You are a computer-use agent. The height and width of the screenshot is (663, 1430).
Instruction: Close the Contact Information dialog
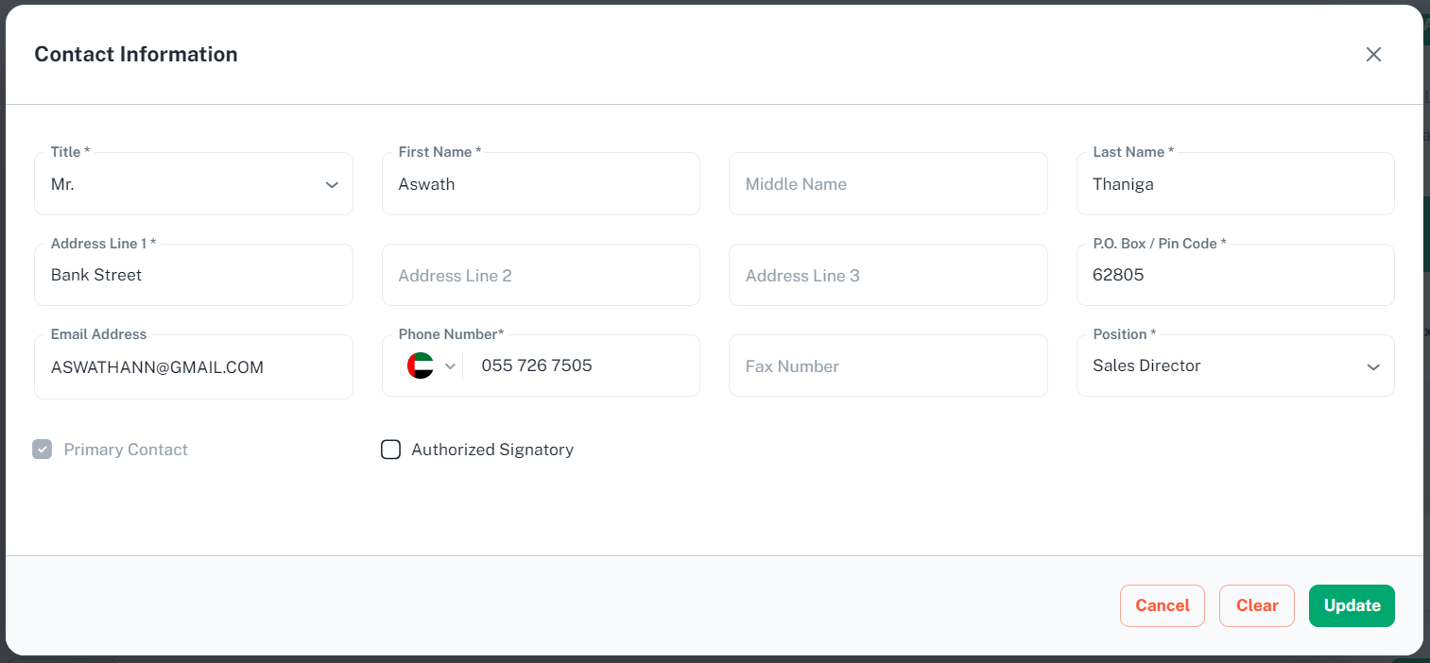click(1373, 55)
